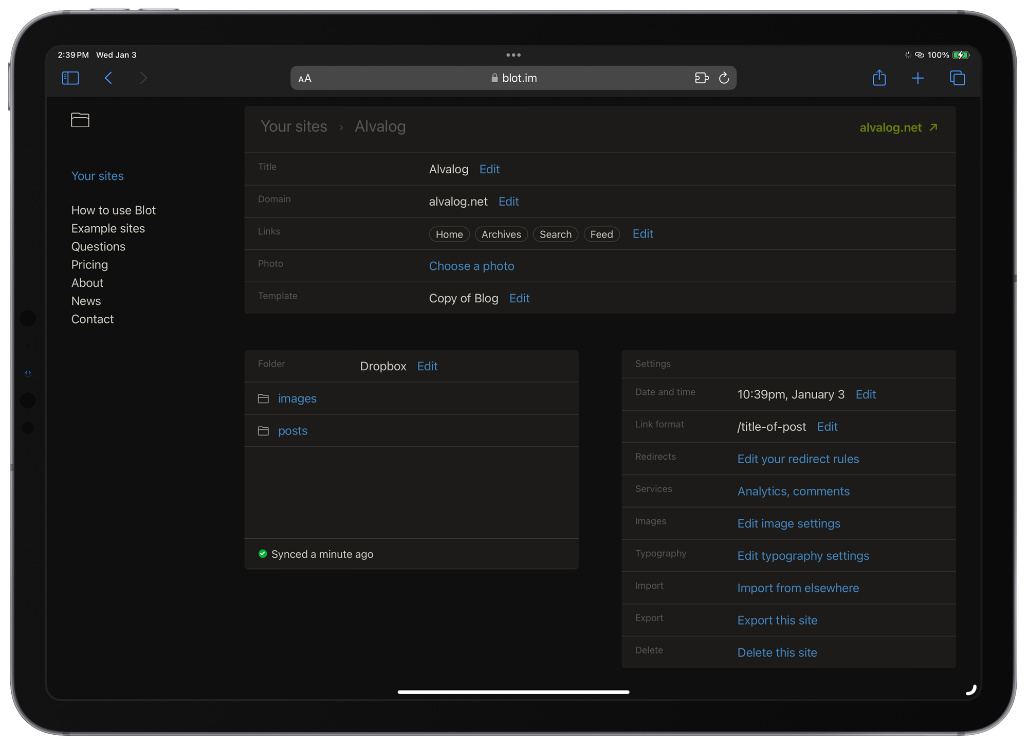Click the Blot folder logo icon
1028x746 pixels.
80,120
